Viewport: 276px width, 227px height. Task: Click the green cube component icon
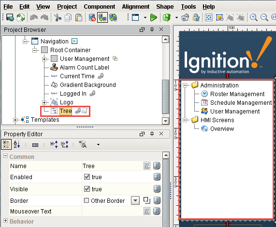coord(167,17)
